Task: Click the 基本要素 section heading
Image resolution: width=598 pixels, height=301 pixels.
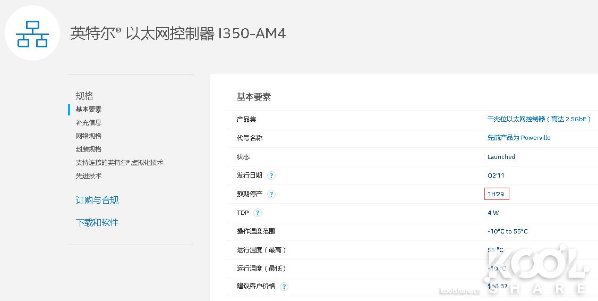Action: (254, 97)
